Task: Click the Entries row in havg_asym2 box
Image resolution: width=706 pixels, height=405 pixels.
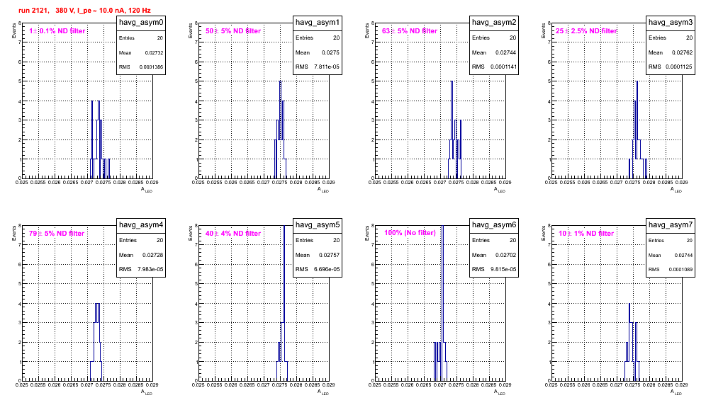Action: tap(494, 38)
